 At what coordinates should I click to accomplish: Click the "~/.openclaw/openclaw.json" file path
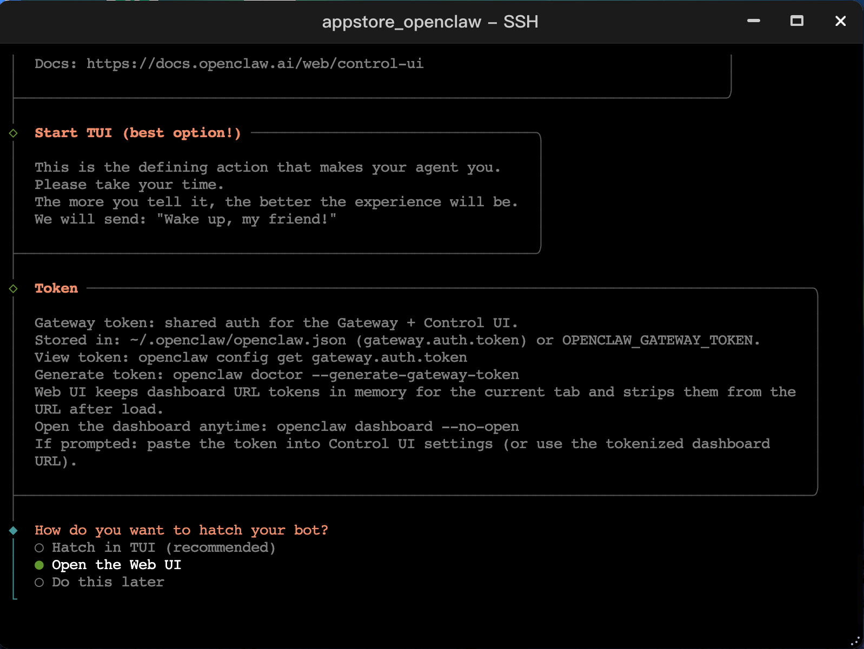pos(238,340)
